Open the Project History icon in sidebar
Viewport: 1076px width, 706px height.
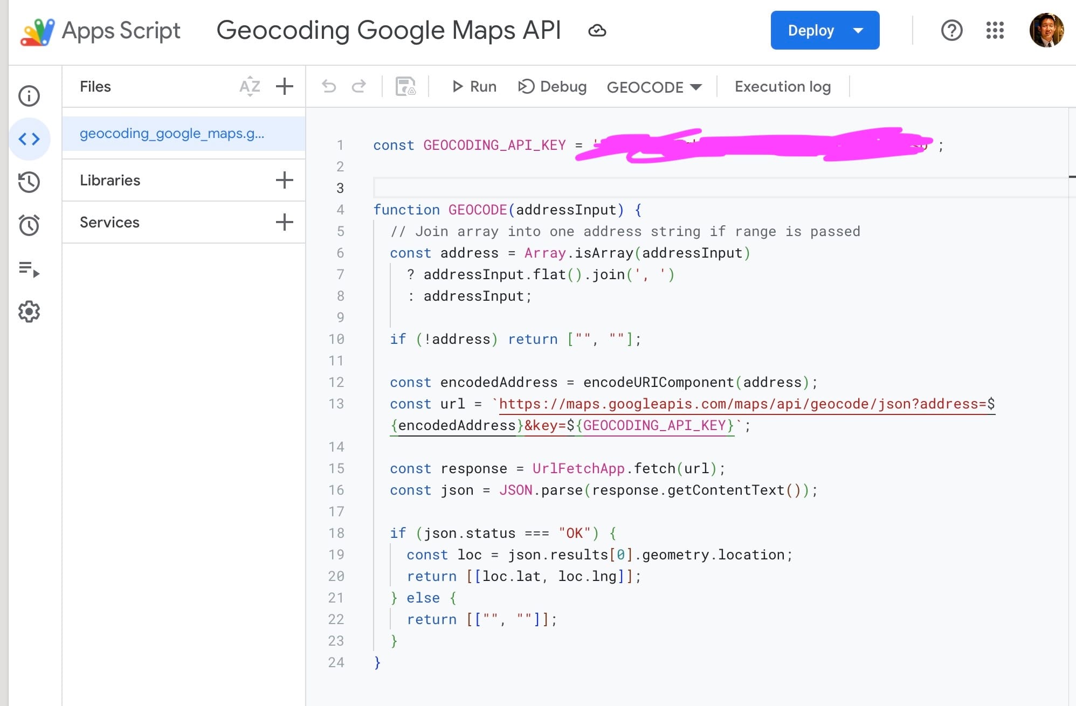[x=29, y=182]
